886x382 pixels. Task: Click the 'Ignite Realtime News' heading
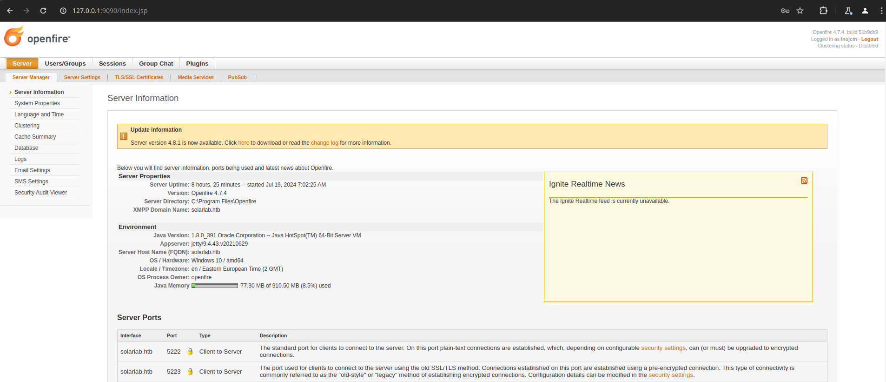(x=587, y=184)
